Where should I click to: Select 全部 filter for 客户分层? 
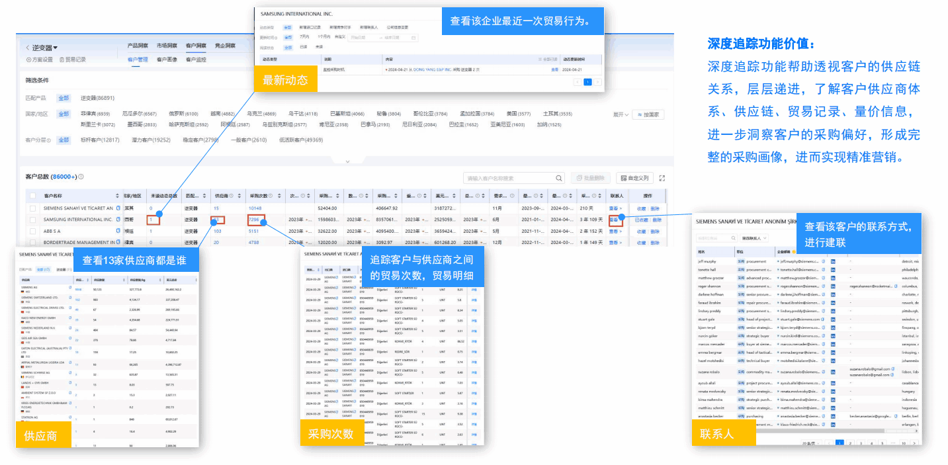[x=63, y=140]
